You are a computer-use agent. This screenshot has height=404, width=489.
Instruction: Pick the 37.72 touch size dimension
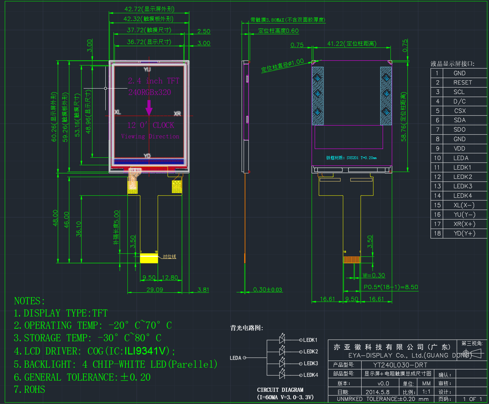click(x=149, y=30)
